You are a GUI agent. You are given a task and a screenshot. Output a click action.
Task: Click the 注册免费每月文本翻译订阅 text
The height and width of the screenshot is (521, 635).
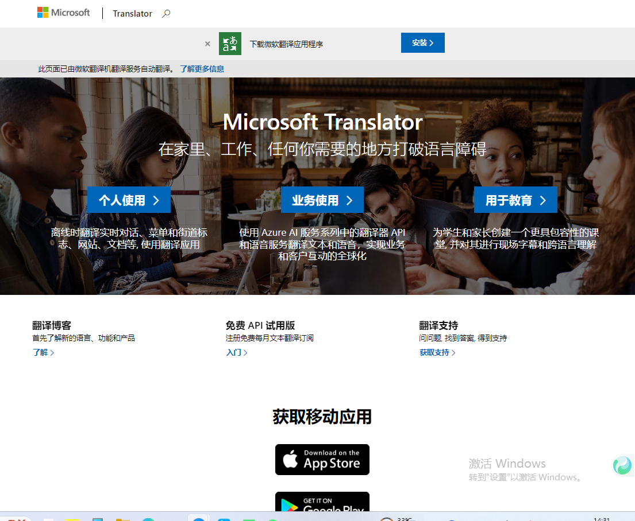(270, 338)
